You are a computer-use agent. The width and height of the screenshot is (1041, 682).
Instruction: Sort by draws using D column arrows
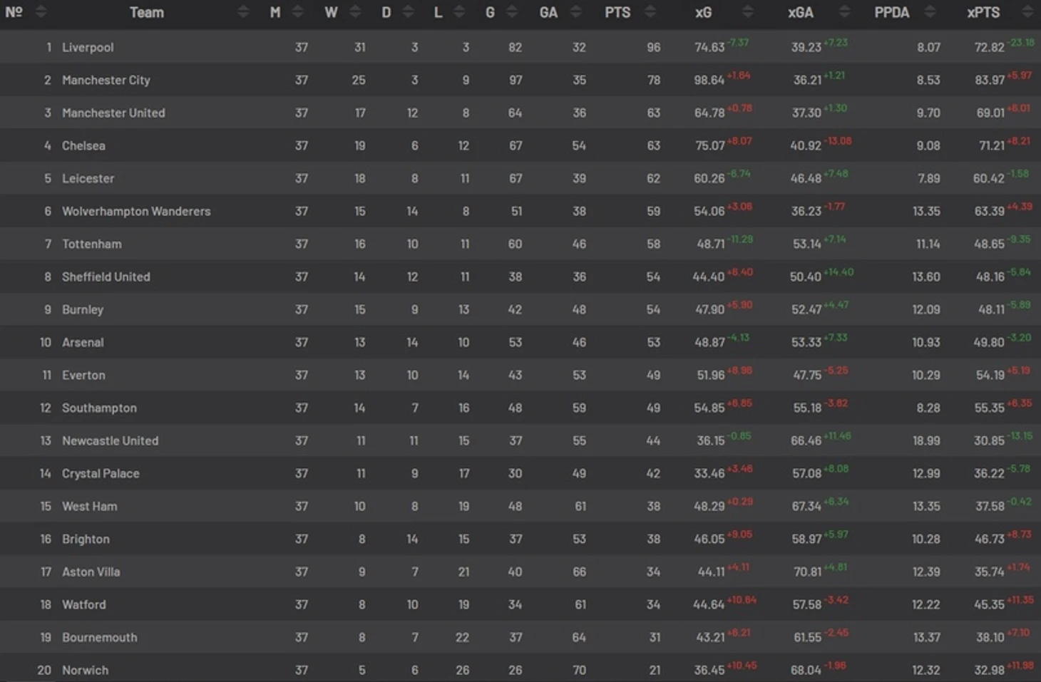(x=408, y=12)
